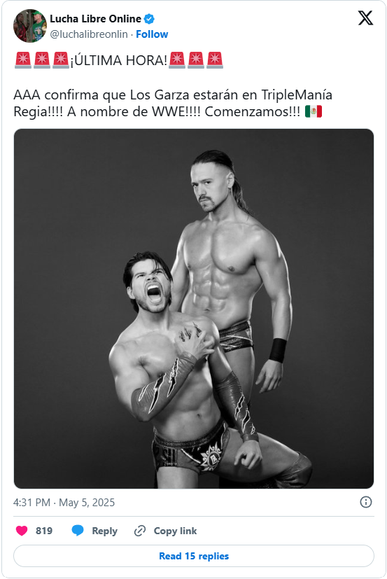Screen dimensions: 387x579
Task: Open the Los Garza wrestlers photo
Action: [193, 308]
